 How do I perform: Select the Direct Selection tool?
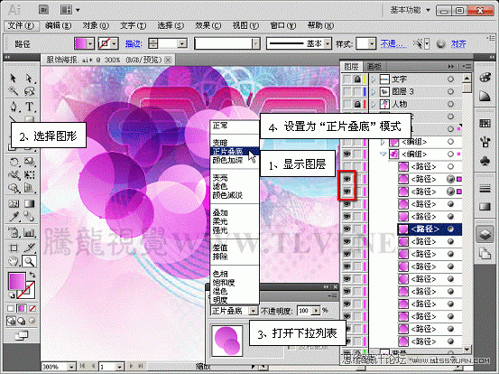(x=29, y=78)
